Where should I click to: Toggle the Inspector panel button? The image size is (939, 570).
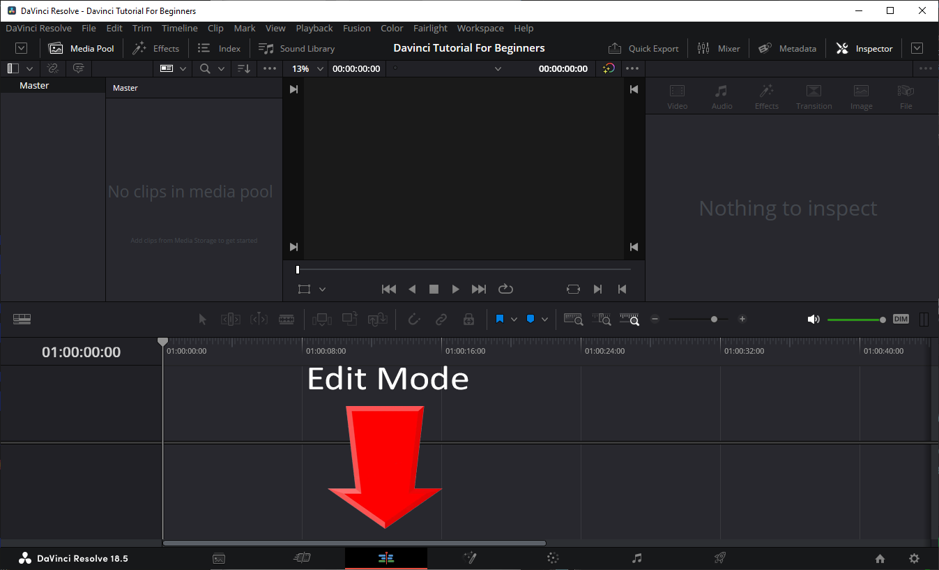coord(864,48)
